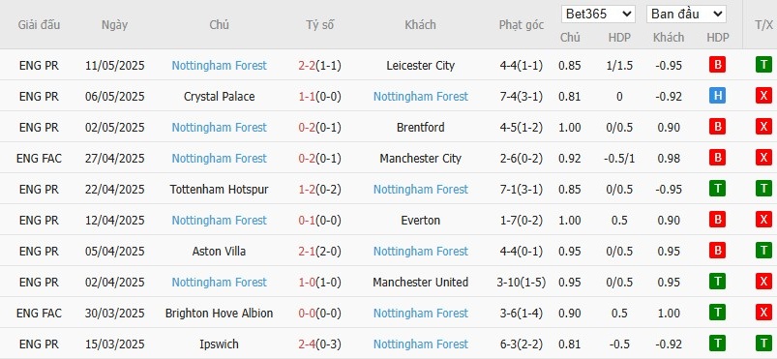Click green T badge in Tottenham Hotspur row

(x=717, y=189)
